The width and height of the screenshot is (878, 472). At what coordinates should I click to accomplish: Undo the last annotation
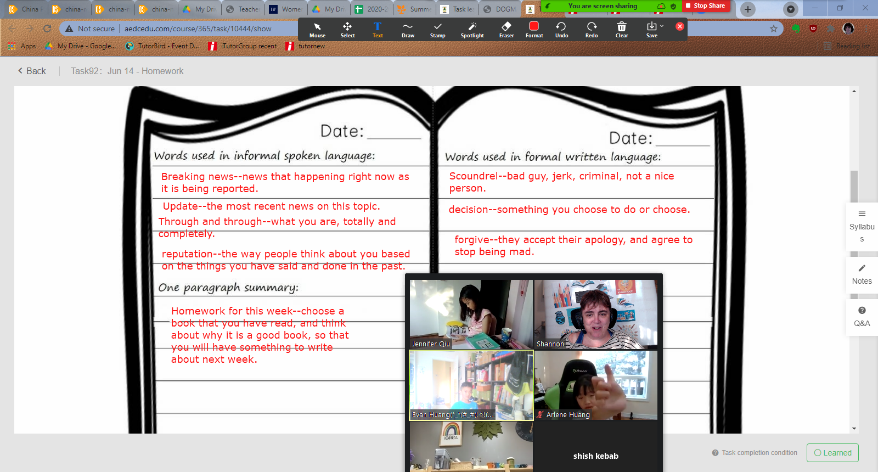click(561, 30)
